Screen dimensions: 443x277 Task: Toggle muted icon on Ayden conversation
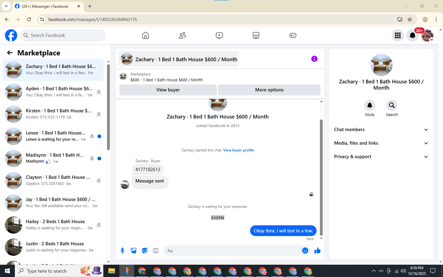coord(99,92)
